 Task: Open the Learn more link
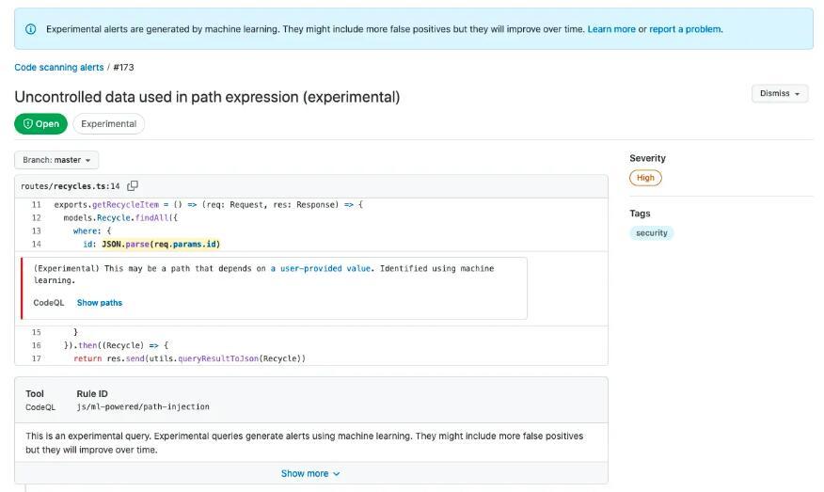click(x=611, y=29)
